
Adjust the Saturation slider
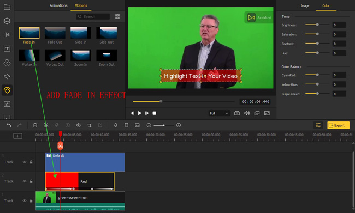(x=317, y=34)
